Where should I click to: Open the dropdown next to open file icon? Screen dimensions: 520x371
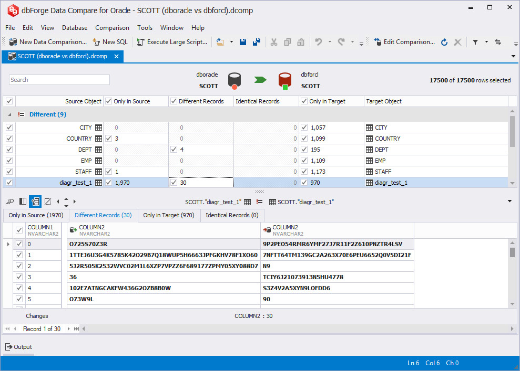coord(231,42)
